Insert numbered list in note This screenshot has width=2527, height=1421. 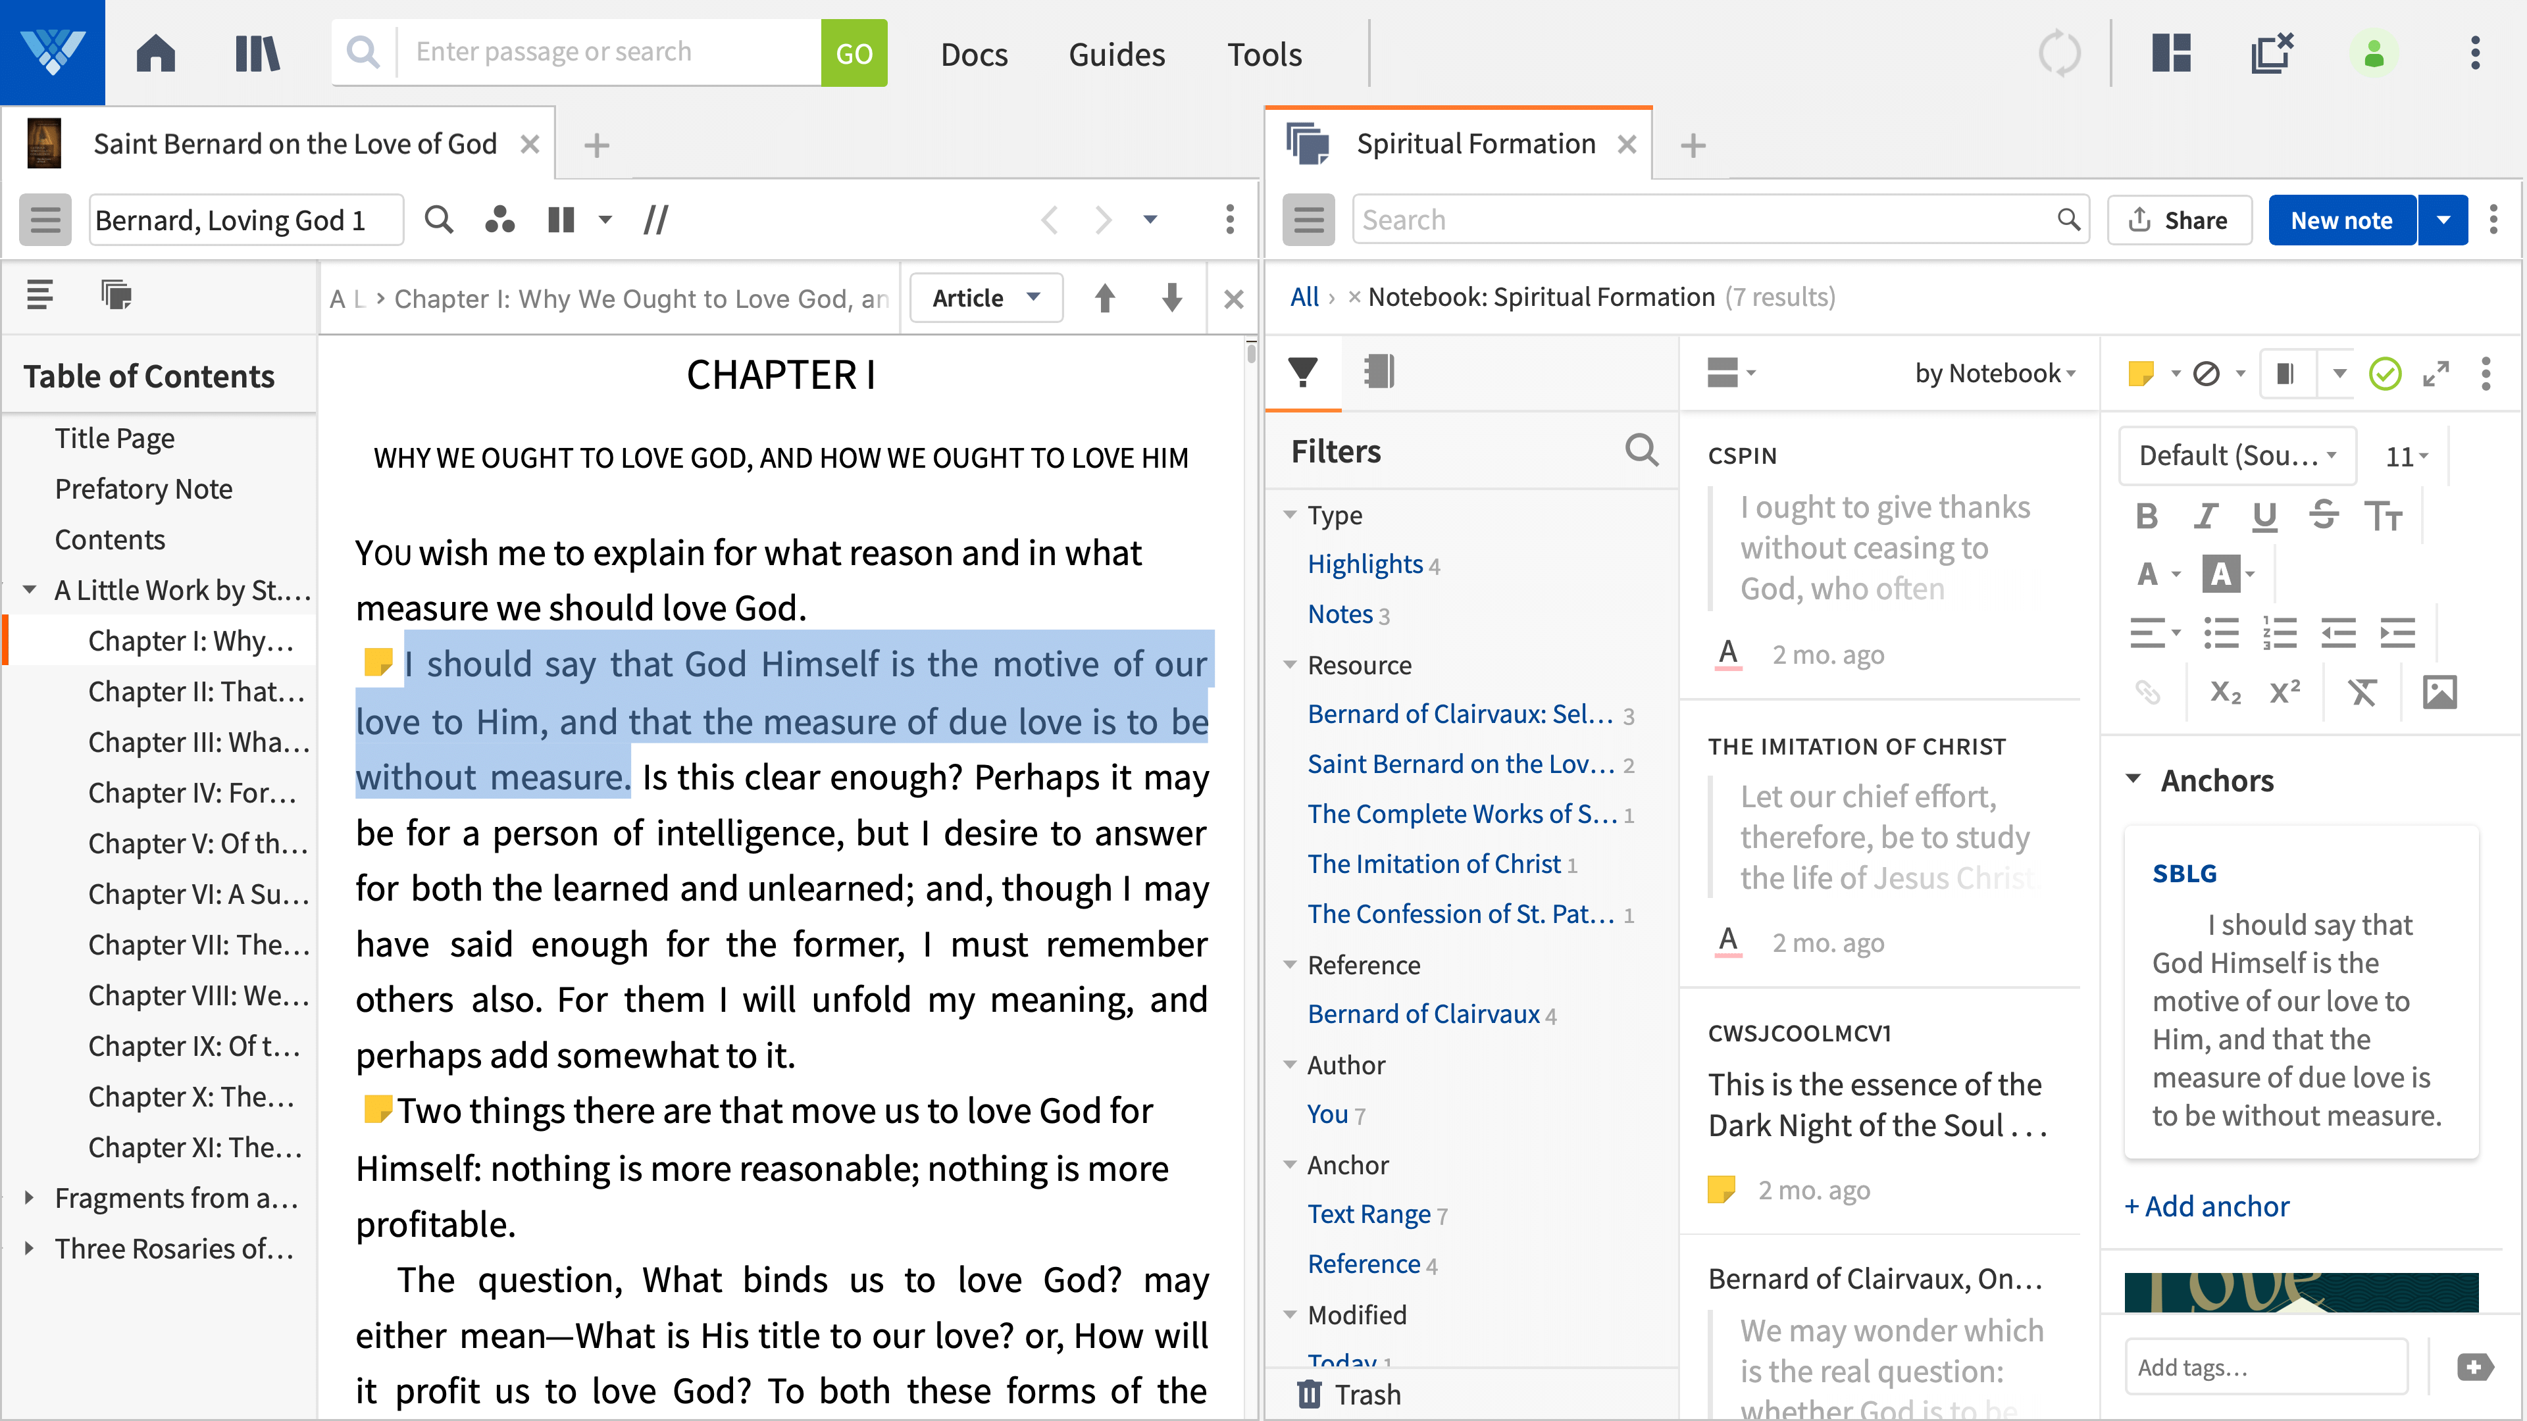(x=2280, y=632)
